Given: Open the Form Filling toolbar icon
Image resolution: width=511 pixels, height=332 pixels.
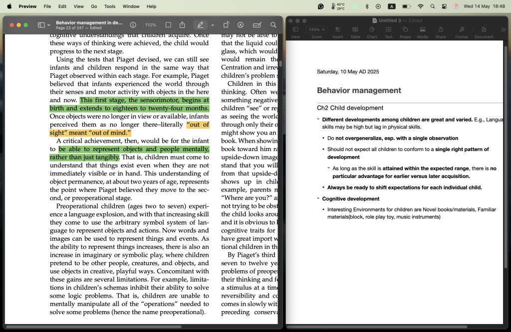Looking at the screenshot, I should (x=257, y=25).
